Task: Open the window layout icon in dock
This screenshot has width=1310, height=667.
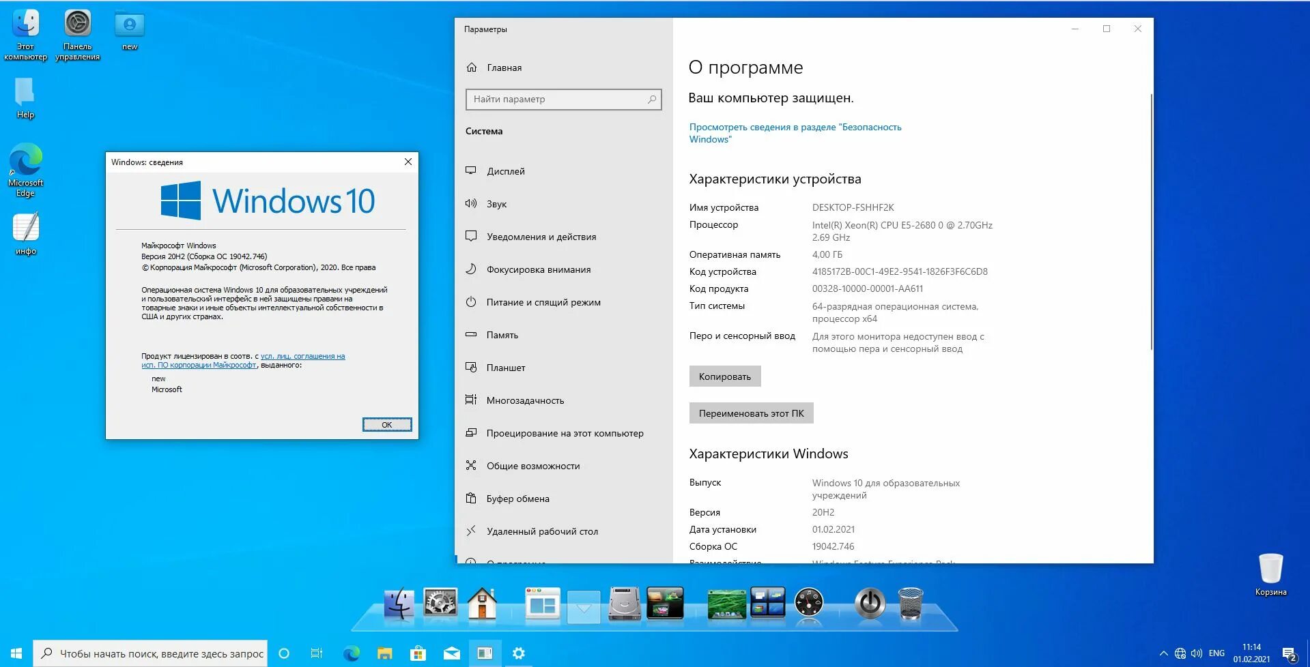Action: (x=543, y=604)
